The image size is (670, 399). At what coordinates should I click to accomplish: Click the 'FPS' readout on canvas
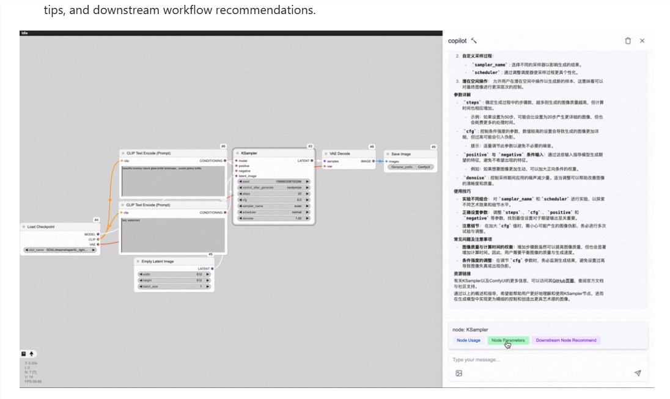coord(33,381)
